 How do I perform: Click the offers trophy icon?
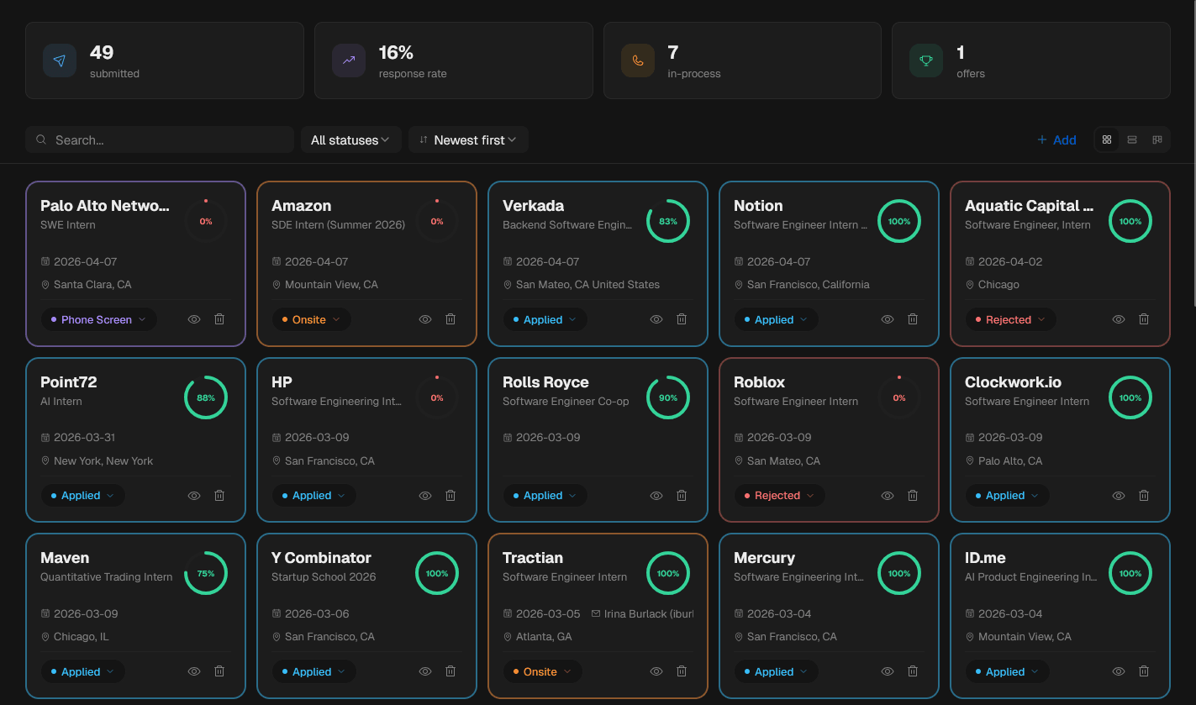926,61
